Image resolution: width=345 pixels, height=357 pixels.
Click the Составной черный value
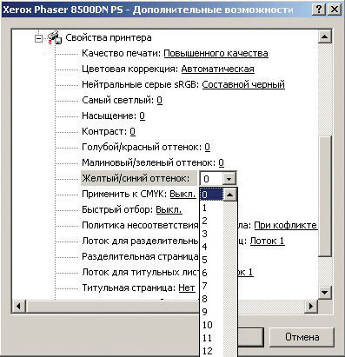tap(243, 84)
